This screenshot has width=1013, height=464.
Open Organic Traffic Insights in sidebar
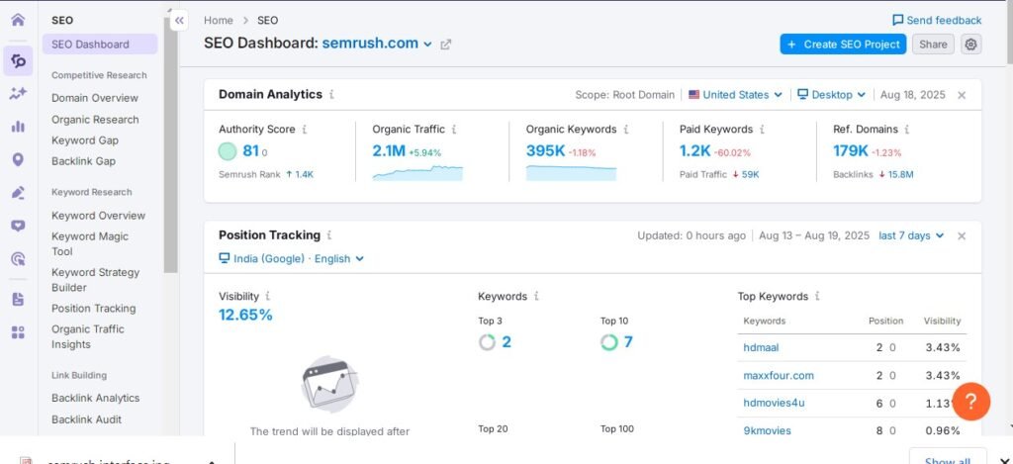(88, 336)
